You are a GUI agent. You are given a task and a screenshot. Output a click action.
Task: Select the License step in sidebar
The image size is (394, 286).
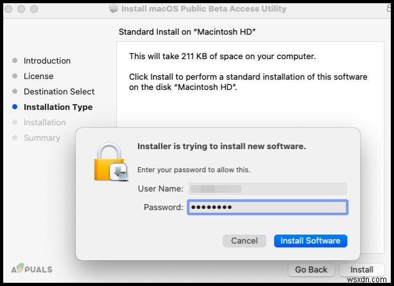coord(39,76)
